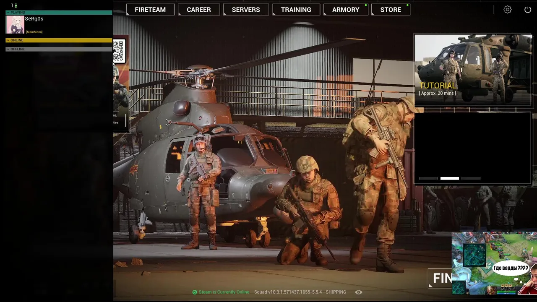This screenshot has width=537, height=302.
Task: Open the CAREER menu
Action: click(x=199, y=10)
